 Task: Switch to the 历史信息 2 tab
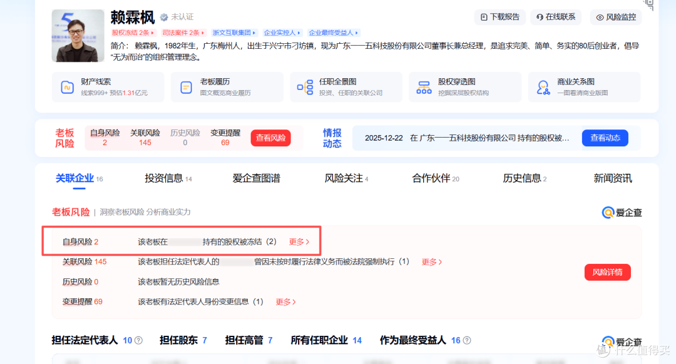tap(525, 178)
